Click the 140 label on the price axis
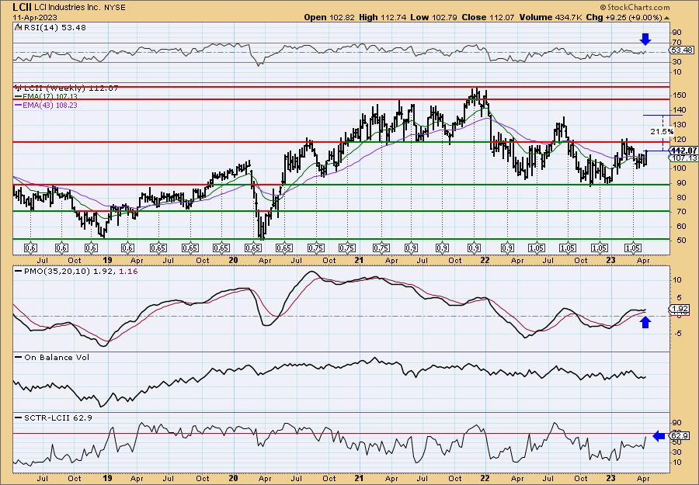 (x=679, y=110)
